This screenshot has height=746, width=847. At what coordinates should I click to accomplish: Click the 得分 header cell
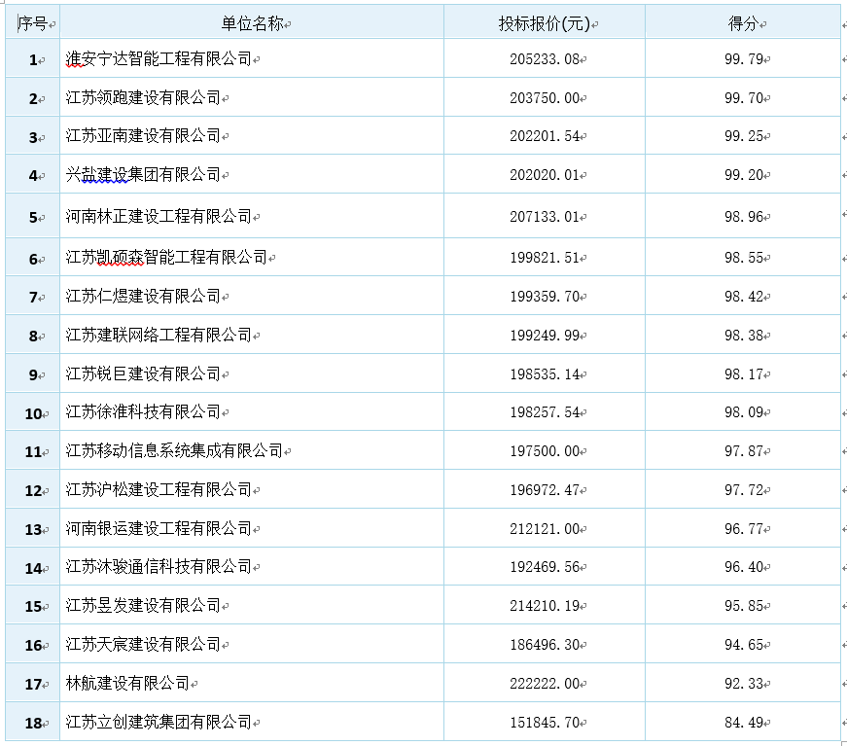[743, 22]
